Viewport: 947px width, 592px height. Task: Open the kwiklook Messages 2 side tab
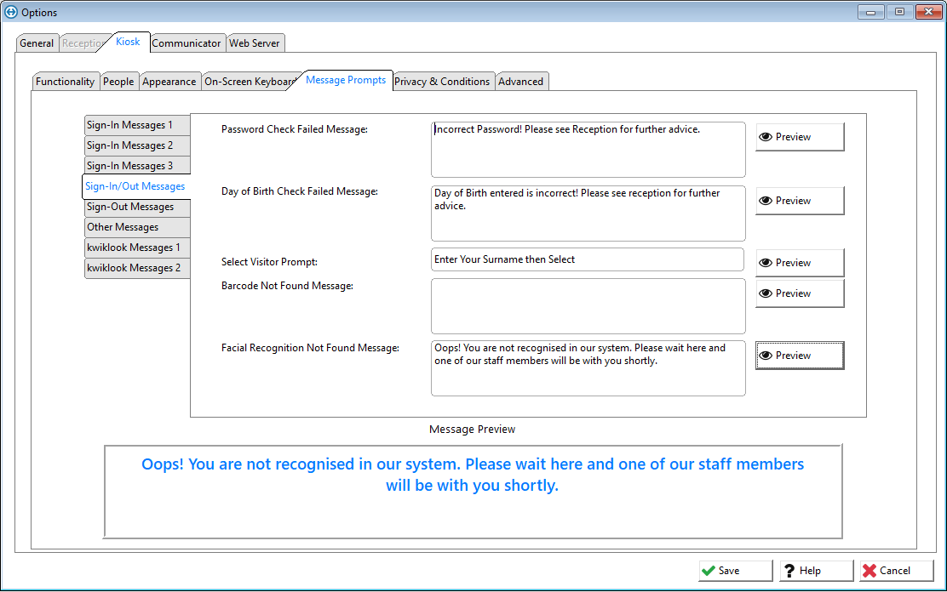[x=134, y=268]
